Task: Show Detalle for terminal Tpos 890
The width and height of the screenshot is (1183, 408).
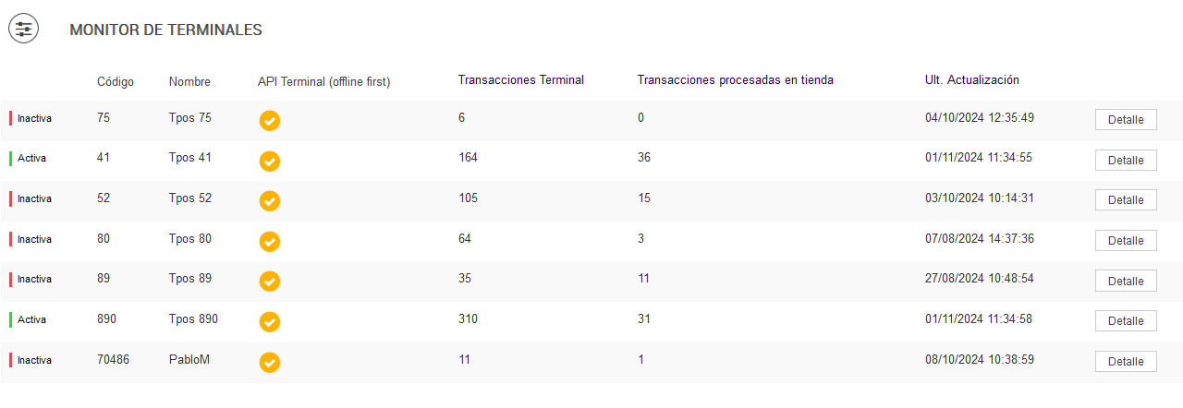Action: (x=1125, y=321)
